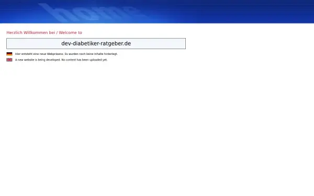
Task: Click the English text 'A new website is being developed'
Action: (x=38, y=60)
